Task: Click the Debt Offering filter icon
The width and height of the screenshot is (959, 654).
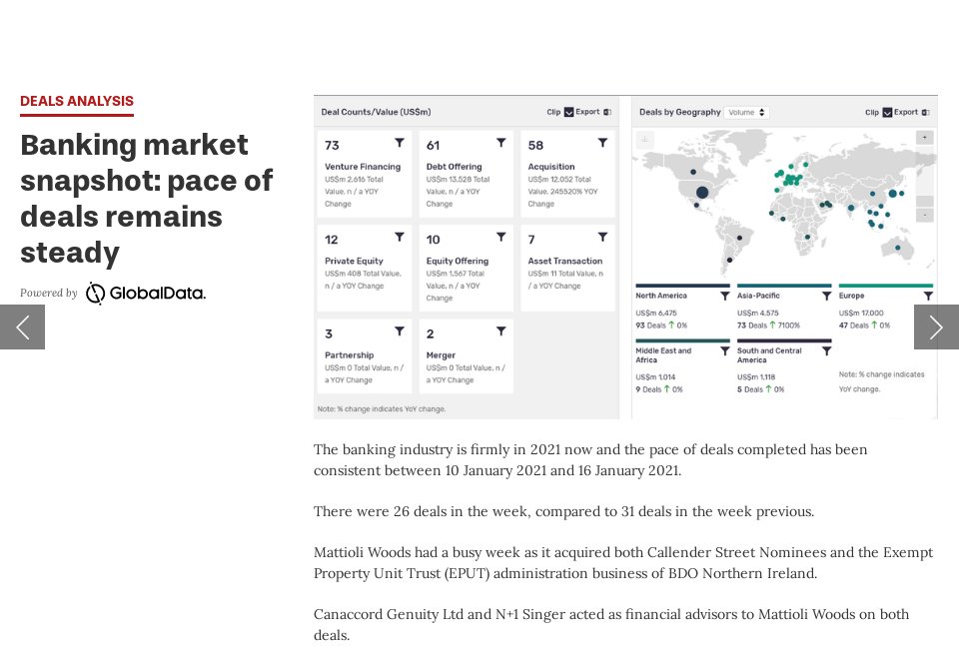Action: tap(500, 143)
